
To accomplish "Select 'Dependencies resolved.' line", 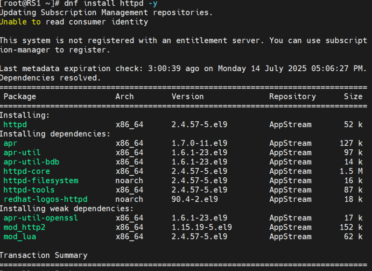I will pos(50,78).
